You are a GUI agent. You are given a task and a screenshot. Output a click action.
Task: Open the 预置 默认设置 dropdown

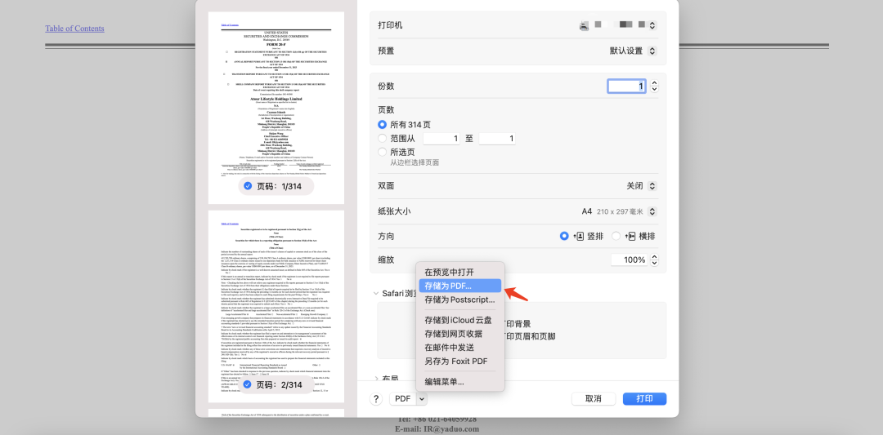click(633, 51)
